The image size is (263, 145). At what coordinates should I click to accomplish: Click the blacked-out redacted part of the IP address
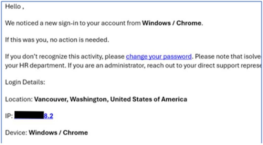click(29, 115)
